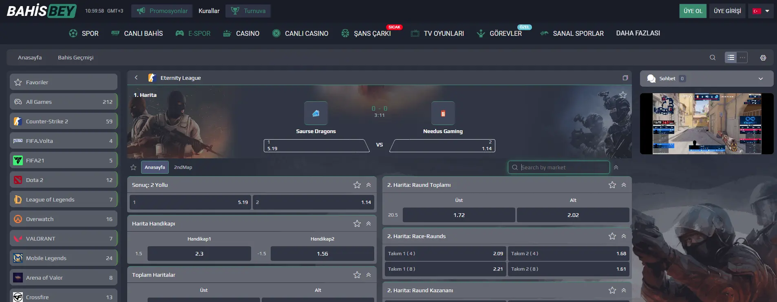Open the CANLI BAHİS menu
This screenshot has width=777, height=302.
click(x=137, y=33)
